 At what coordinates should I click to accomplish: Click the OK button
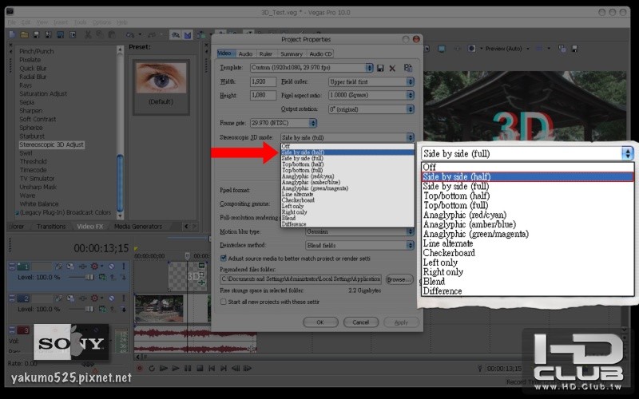pos(319,322)
